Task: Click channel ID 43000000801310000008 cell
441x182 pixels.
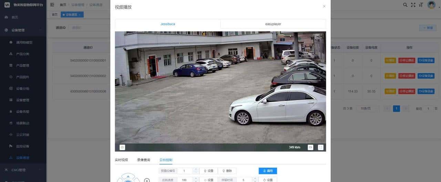Action: click(88, 91)
